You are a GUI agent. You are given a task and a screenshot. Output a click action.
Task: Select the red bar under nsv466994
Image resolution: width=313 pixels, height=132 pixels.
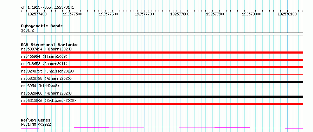pos(162,60)
